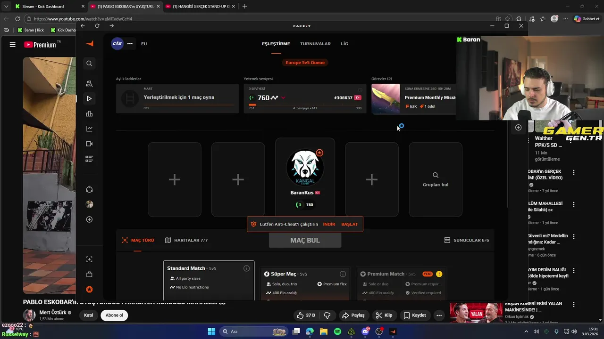Select the Standard Match card
Screen dimensions: 604x339
(209, 281)
